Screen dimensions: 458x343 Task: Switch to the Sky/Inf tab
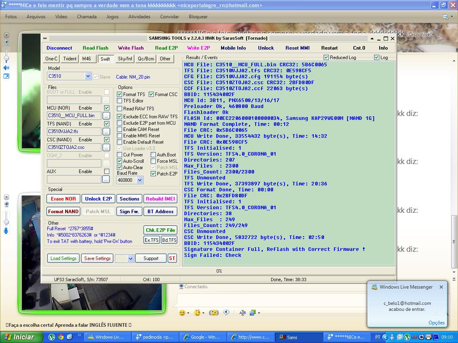tap(125, 59)
